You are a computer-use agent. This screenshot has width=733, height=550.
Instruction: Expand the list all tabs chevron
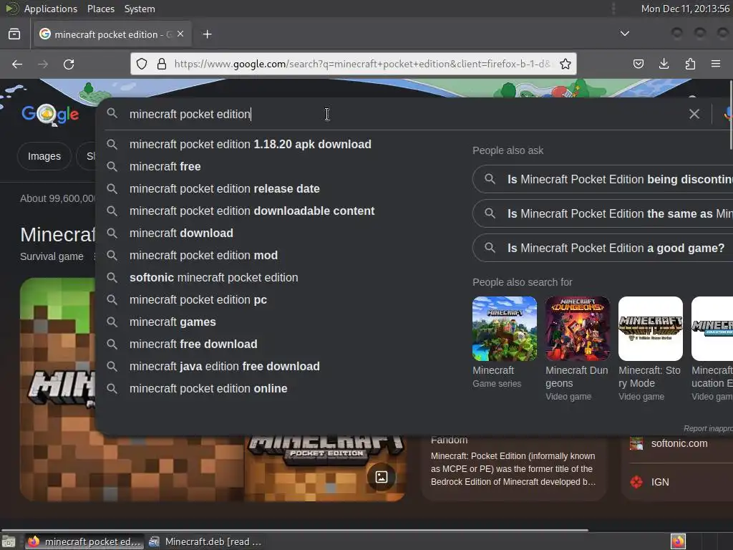coord(624,34)
